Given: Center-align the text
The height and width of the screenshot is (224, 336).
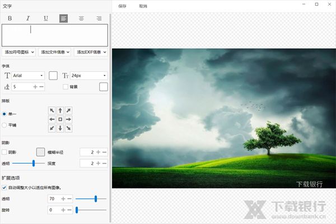Looking at the screenshot, I should coord(81,18).
